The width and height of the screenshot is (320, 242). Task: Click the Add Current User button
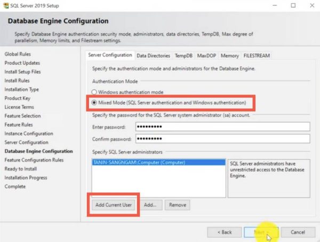[114, 205]
